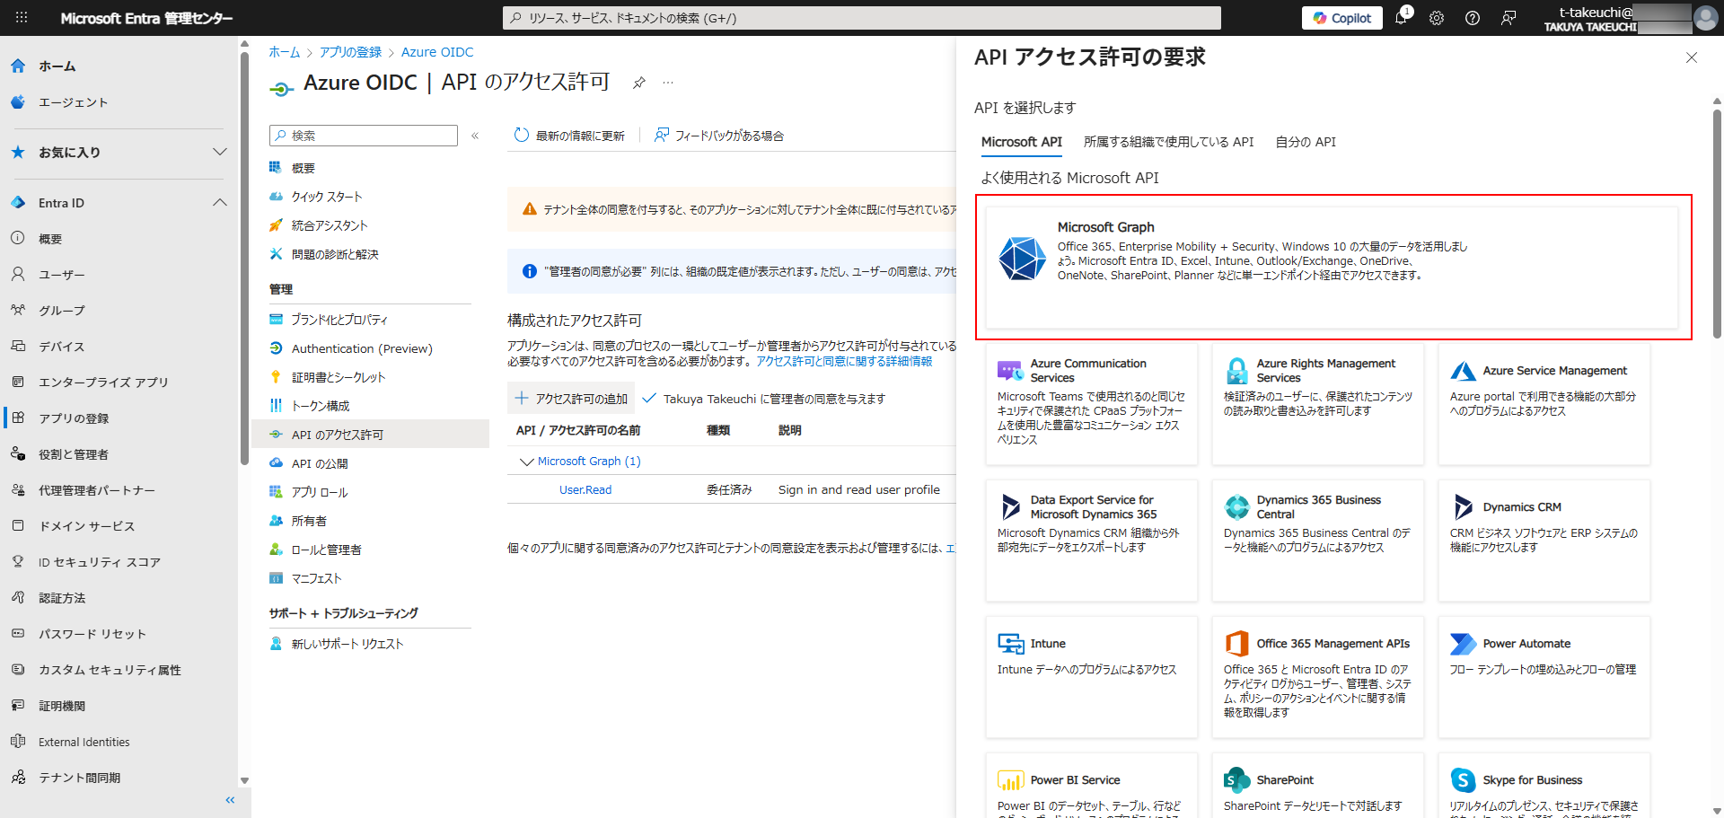1724x818 pixels.
Task: Switch to the Microsoft API tab
Action: pyautogui.click(x=1022, y=142)
